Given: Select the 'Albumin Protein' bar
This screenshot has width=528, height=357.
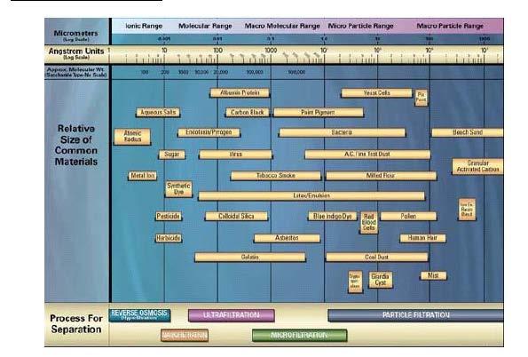Looking at the screenshot, I should (x=240, y=92).
